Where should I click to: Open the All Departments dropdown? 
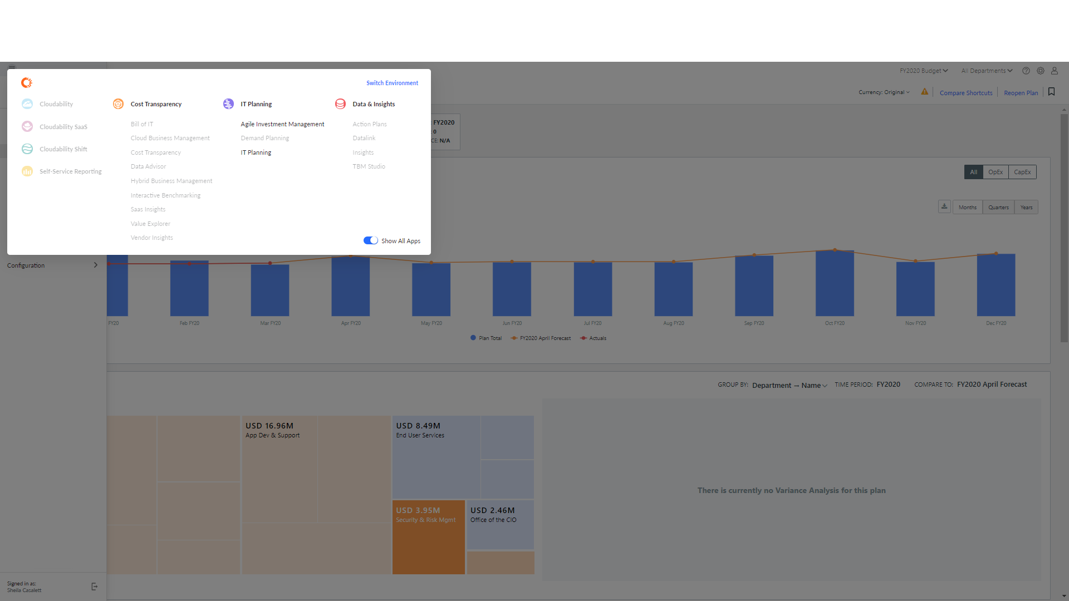click(987, 71)
